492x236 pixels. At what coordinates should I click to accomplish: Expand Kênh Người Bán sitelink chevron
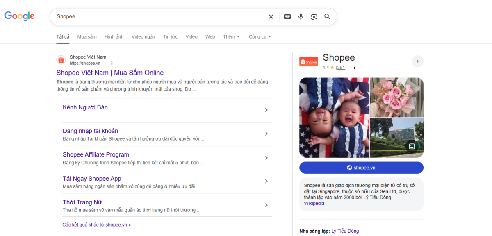[x=266, y=110]
